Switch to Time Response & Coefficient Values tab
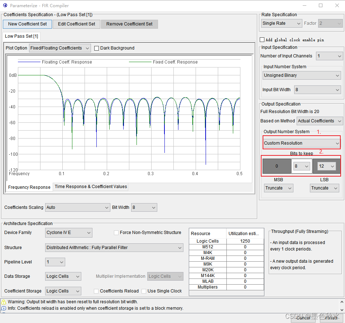345x323 pixels. click(91, 187)
